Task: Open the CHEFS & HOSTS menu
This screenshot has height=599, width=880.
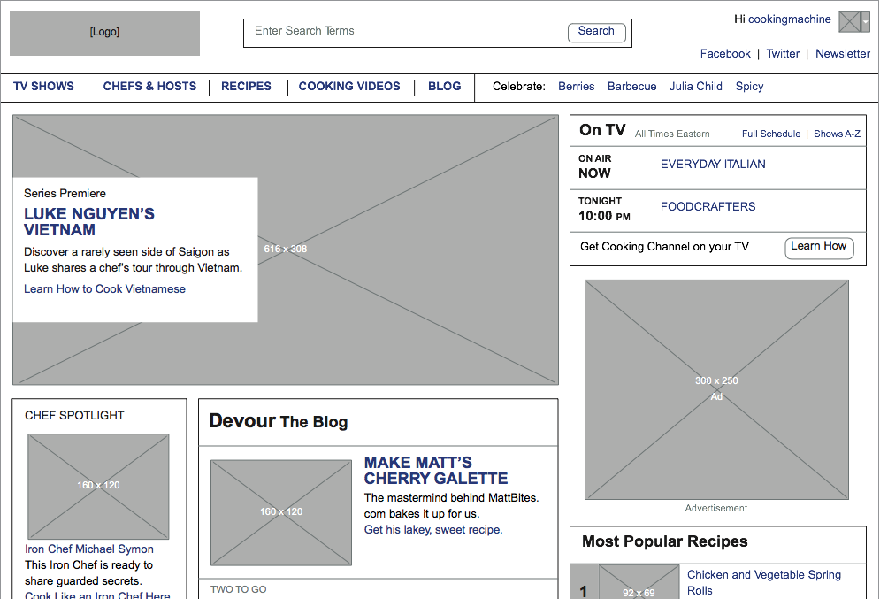Action: click(x=149, y=87)
